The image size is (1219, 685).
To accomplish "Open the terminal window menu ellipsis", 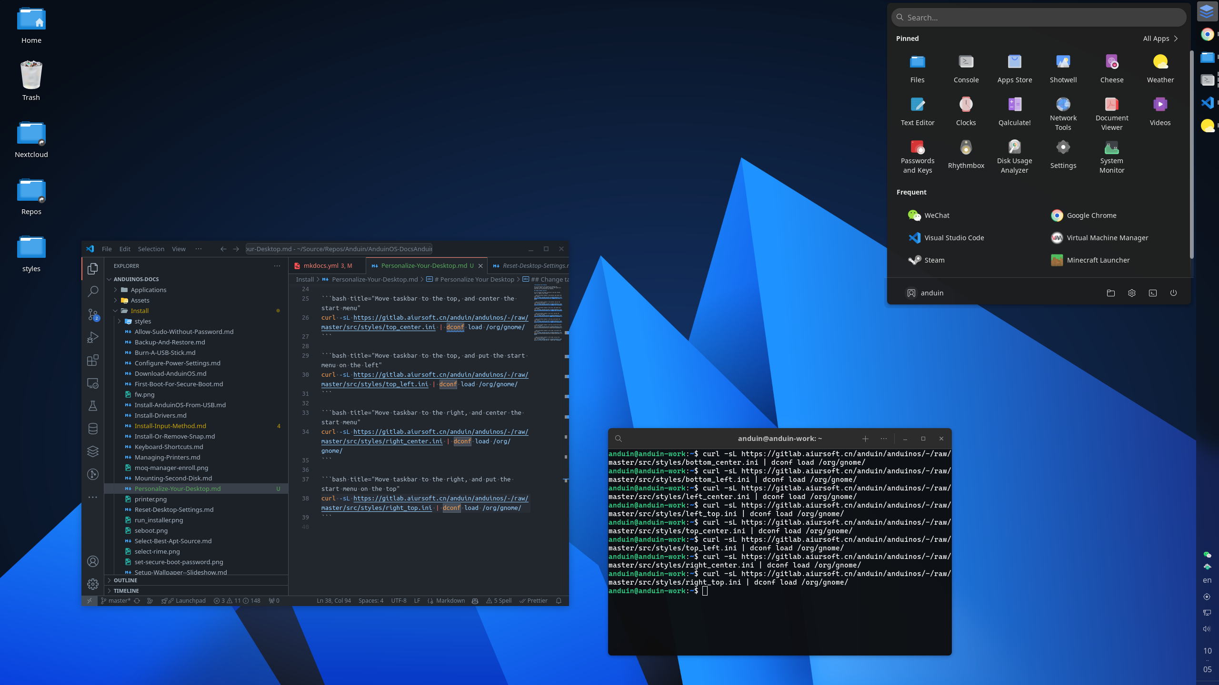I will [x=884, y=439].
